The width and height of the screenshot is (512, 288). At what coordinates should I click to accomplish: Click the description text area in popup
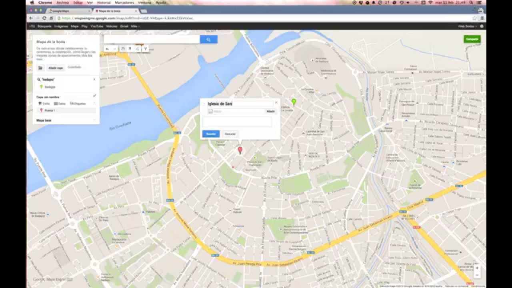coord(237,122)
